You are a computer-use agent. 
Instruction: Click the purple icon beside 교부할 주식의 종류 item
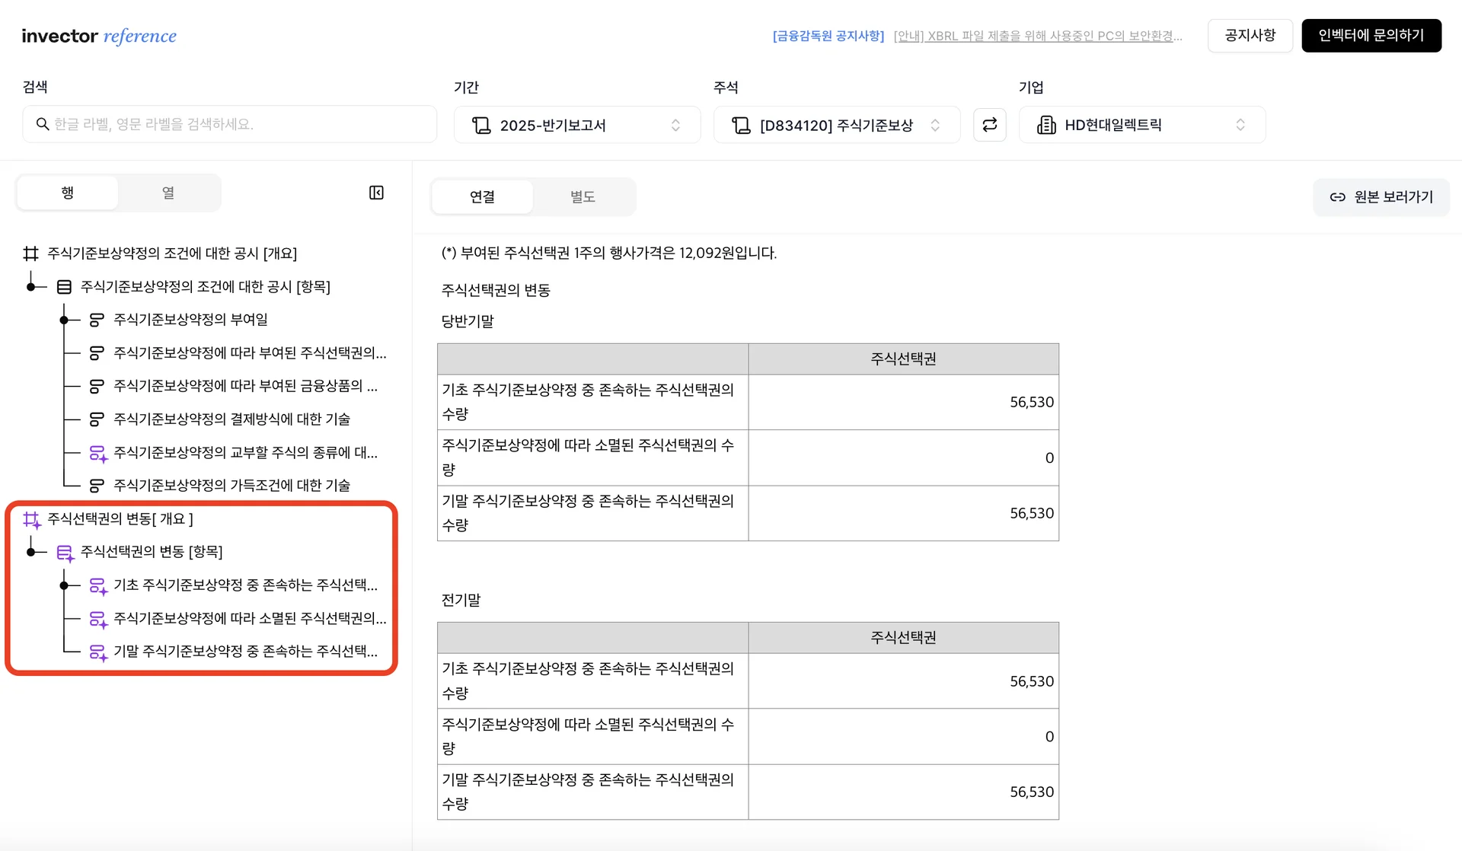[x=97, y=454]
